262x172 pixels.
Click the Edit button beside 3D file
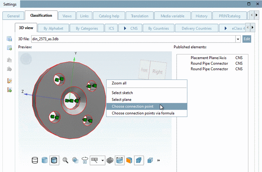pos(247,39)
